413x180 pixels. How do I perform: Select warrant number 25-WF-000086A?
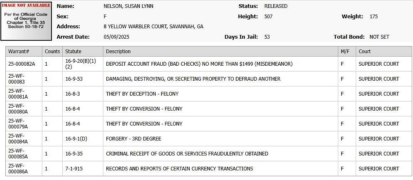18,169
